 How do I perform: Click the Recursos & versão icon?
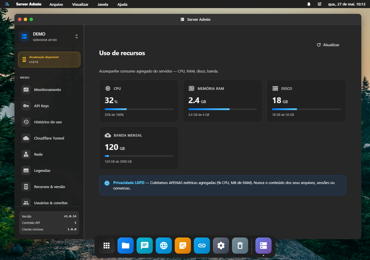pyautogui.click(x=26, y=187)
